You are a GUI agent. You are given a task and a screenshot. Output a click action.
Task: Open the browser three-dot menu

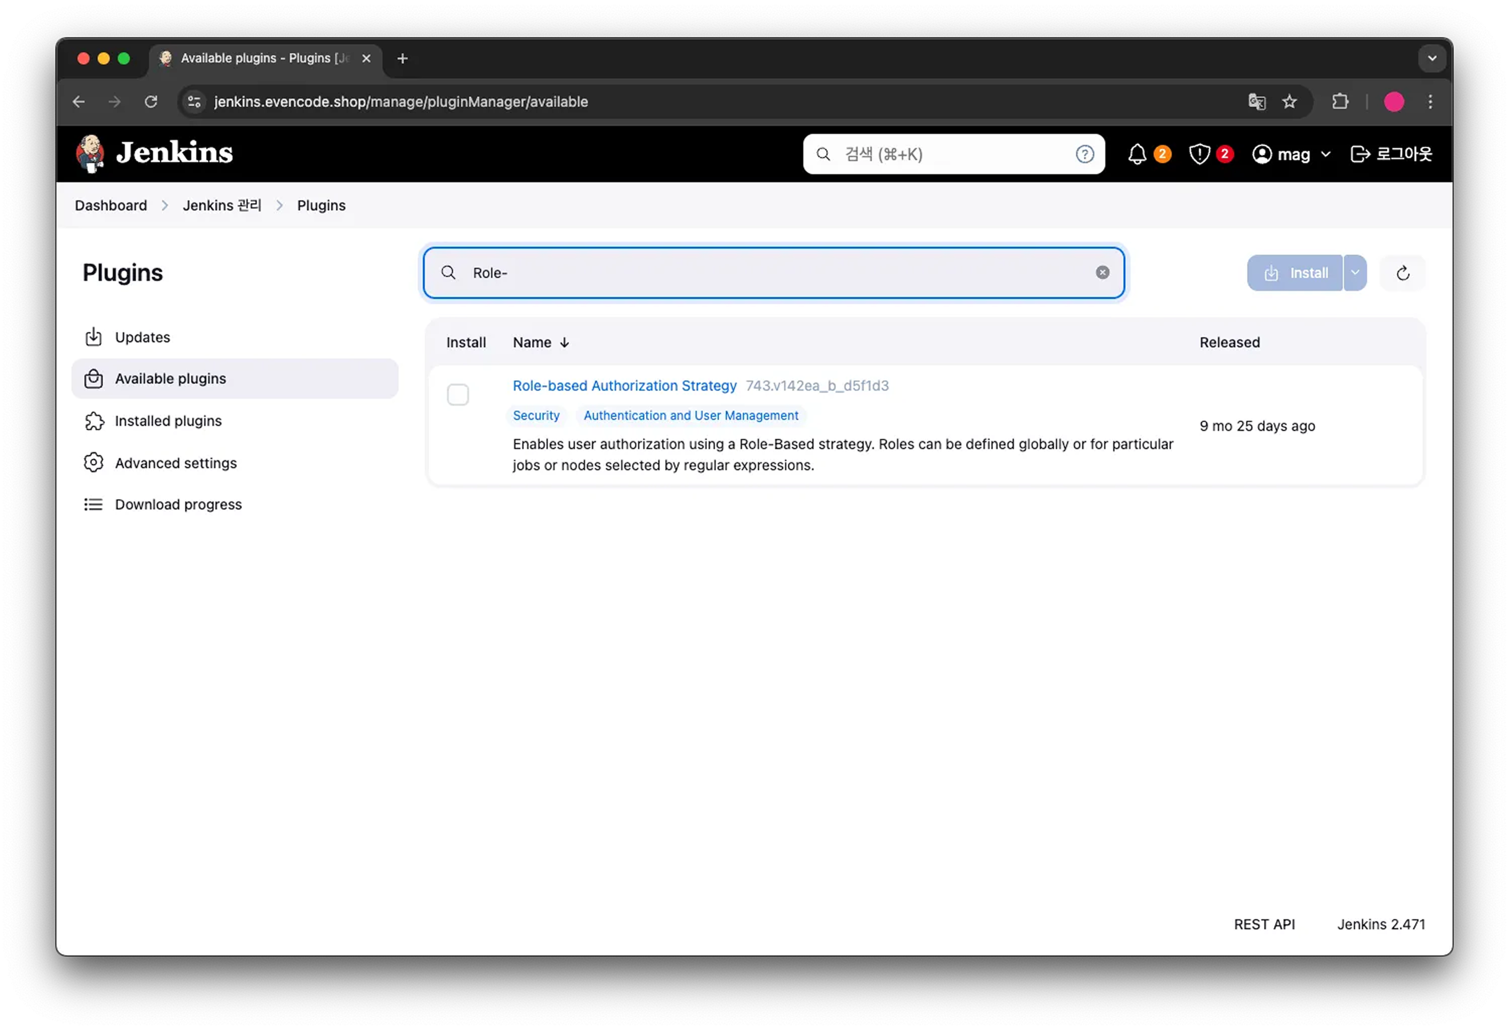(x=1430, y=102)
